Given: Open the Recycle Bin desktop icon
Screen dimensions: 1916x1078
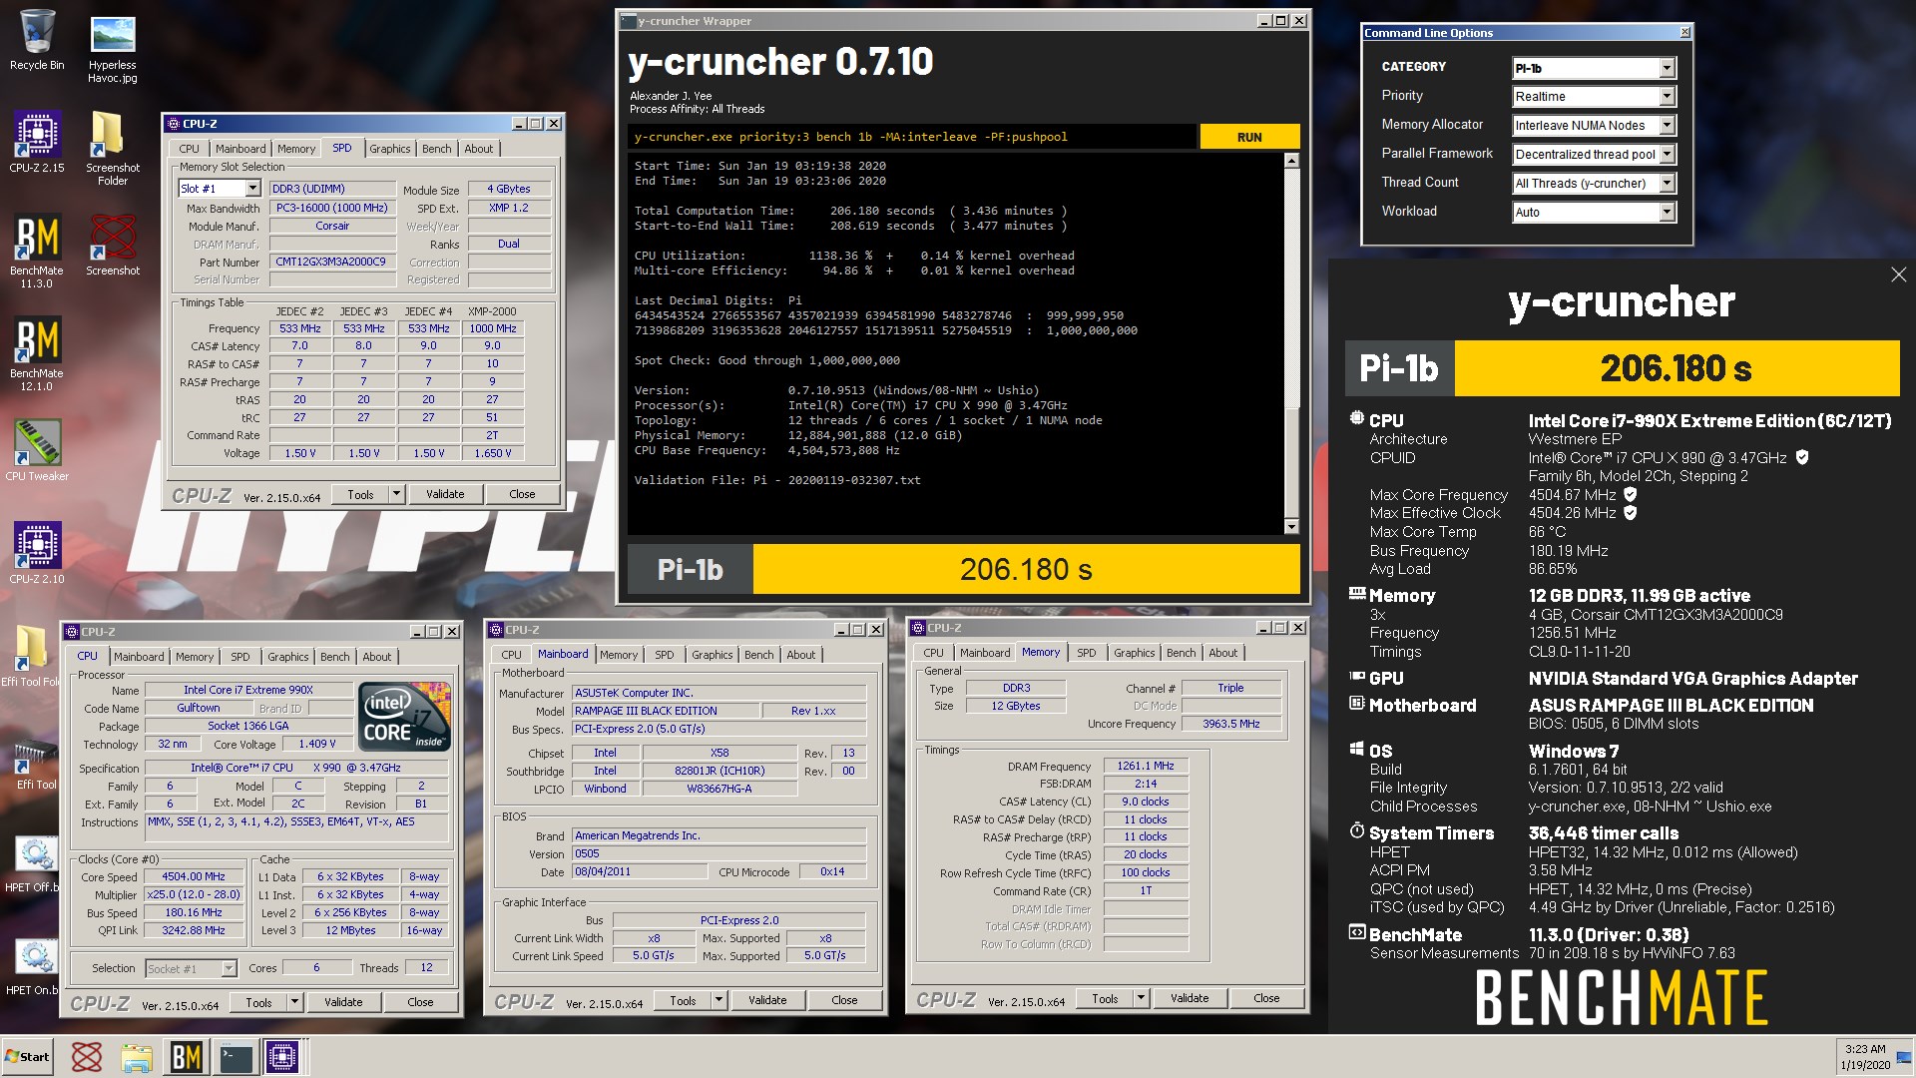Looking at the screenshot, I should click(x=37, y=40).
